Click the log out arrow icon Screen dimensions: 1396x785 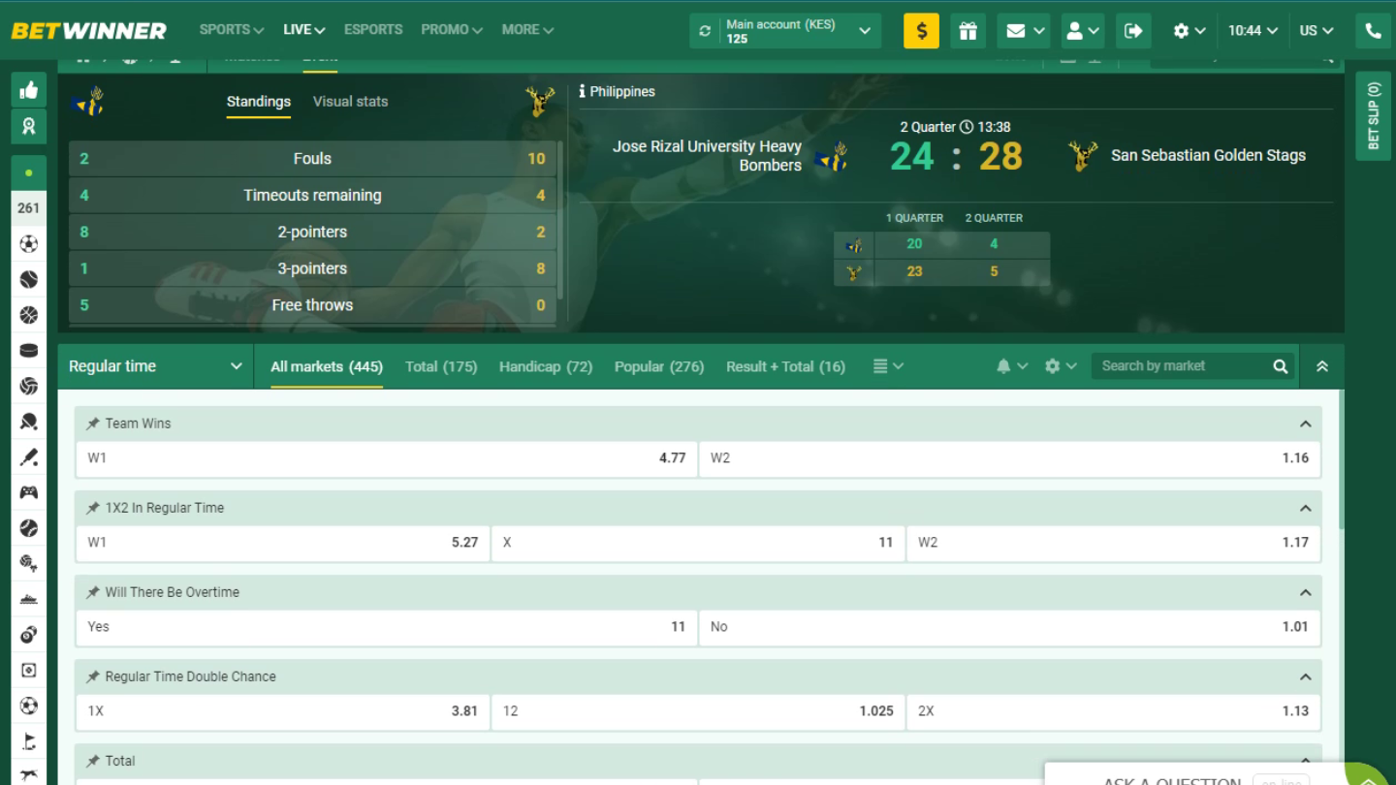pyautogui.click(x=1132, y=31)
